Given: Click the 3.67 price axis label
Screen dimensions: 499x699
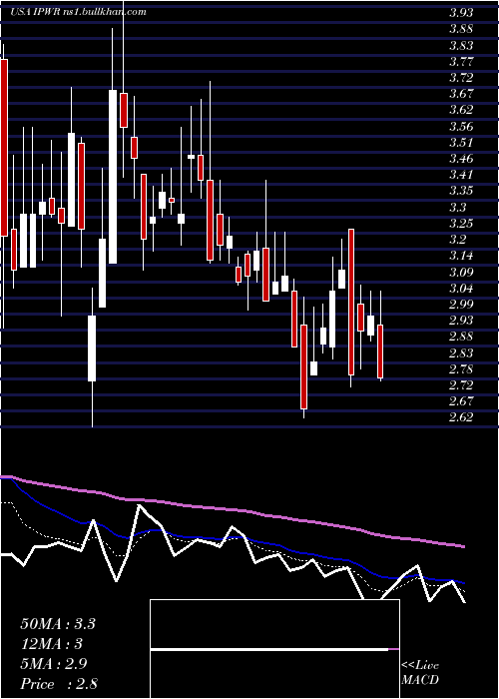Looking at the screenshot, I should (461, 94).
